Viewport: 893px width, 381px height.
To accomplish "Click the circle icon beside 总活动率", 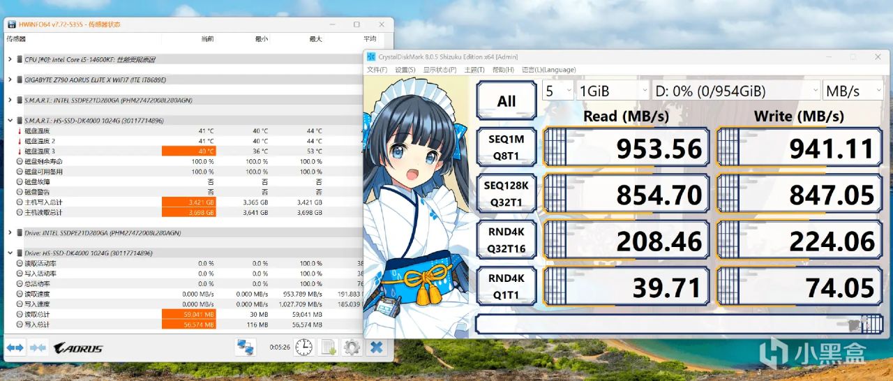I will point(19,283).
